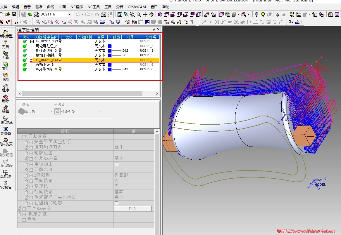
Task: Toggle light bulb of R-环绕切削_3 row
Action: pos(60,50)
